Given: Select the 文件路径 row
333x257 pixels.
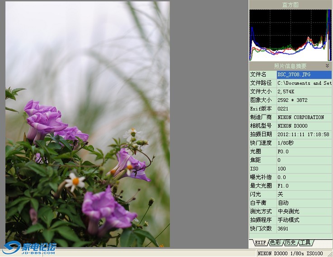Looking at the screenshot, I should pos(290,83).
